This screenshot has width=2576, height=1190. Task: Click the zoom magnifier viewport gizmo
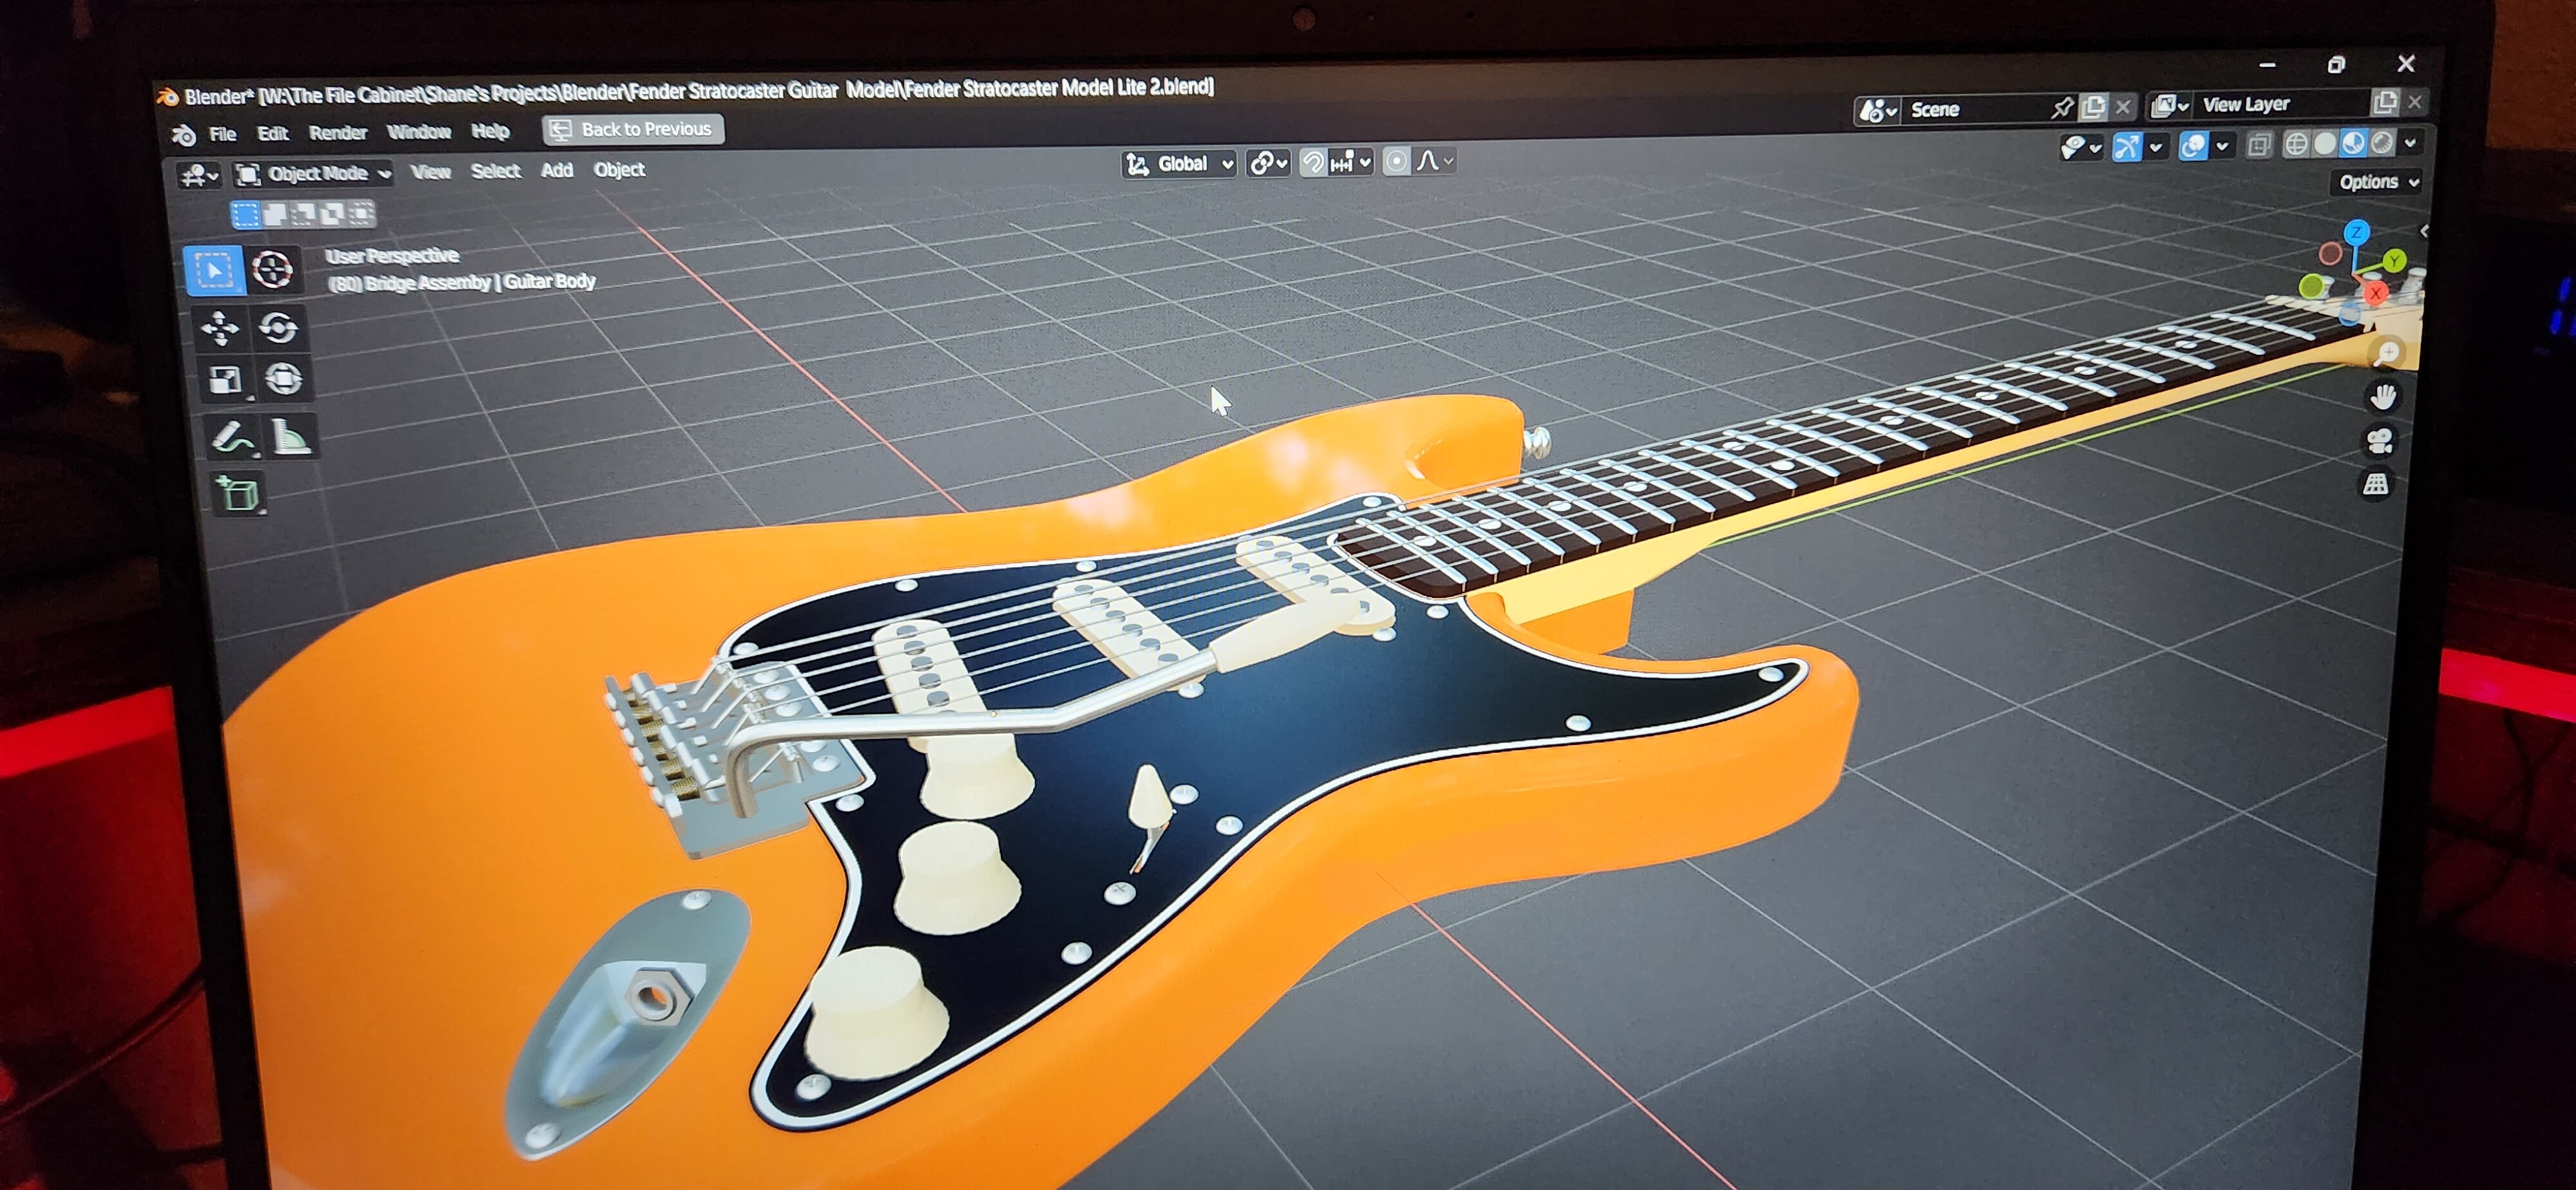pos(2387,352)
